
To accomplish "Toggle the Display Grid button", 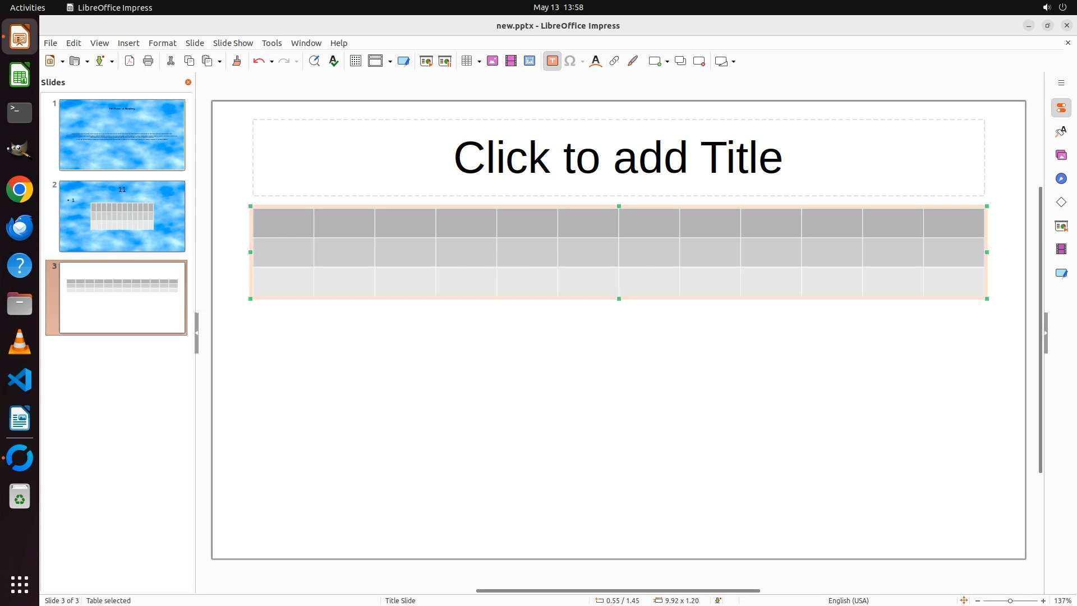I will 355,61.
